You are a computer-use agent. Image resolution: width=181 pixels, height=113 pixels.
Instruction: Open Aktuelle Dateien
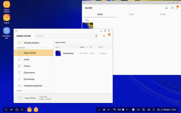click(33, 43)
